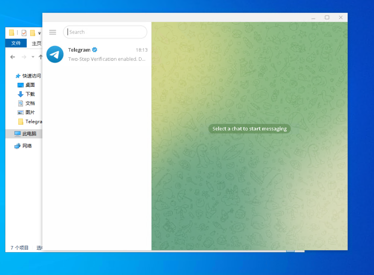This screenshot has width=374, height=275.
Task: Open the Documents (文档) folder icon
Action: (20, 103)
